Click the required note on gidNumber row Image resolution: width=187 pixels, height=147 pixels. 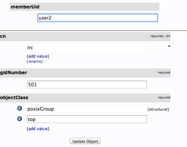point(164,72)
